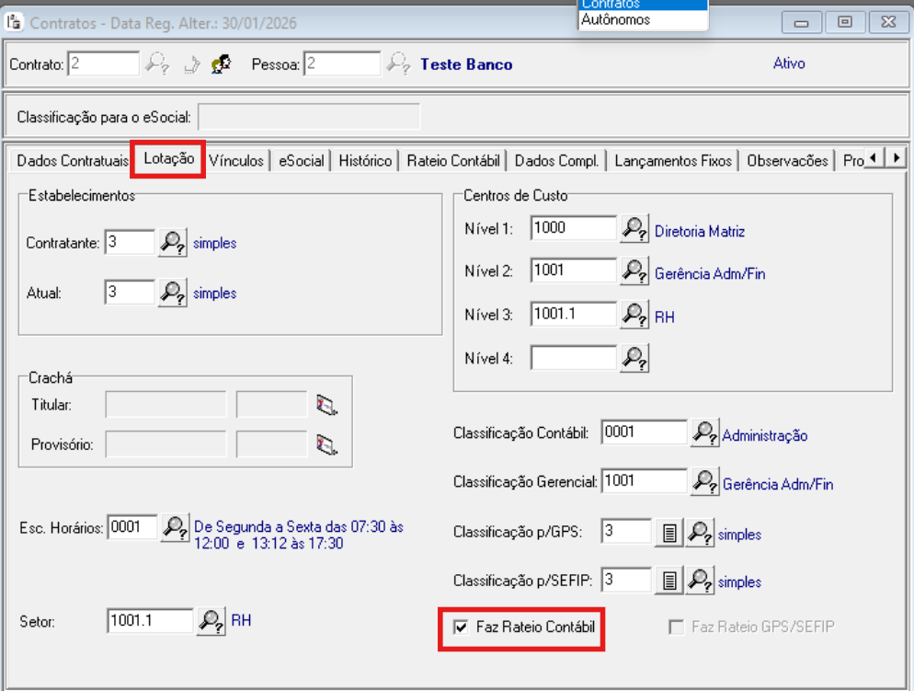The image size is (914, 691).
Task: Open lookup for Nível 1 cost center
Action: pyautogui.click(x=634, y=229)
